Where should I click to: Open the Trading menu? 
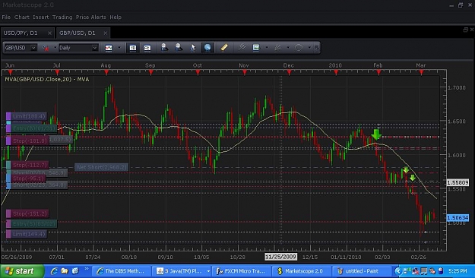click(62, 17)
